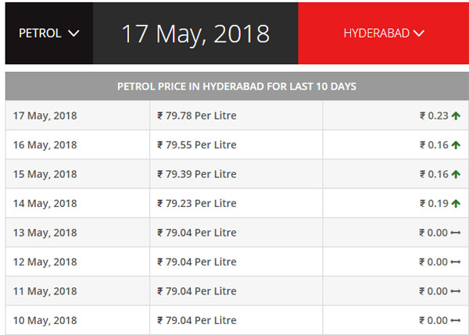This screenshot has width=469, height=335.
Task: Click the Petrol Price in Hyderabad table heading
Action: click(237, 87)
